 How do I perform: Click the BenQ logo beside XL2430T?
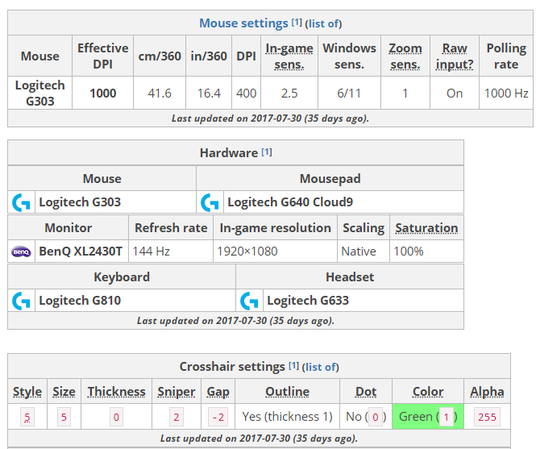pos(21,252)
